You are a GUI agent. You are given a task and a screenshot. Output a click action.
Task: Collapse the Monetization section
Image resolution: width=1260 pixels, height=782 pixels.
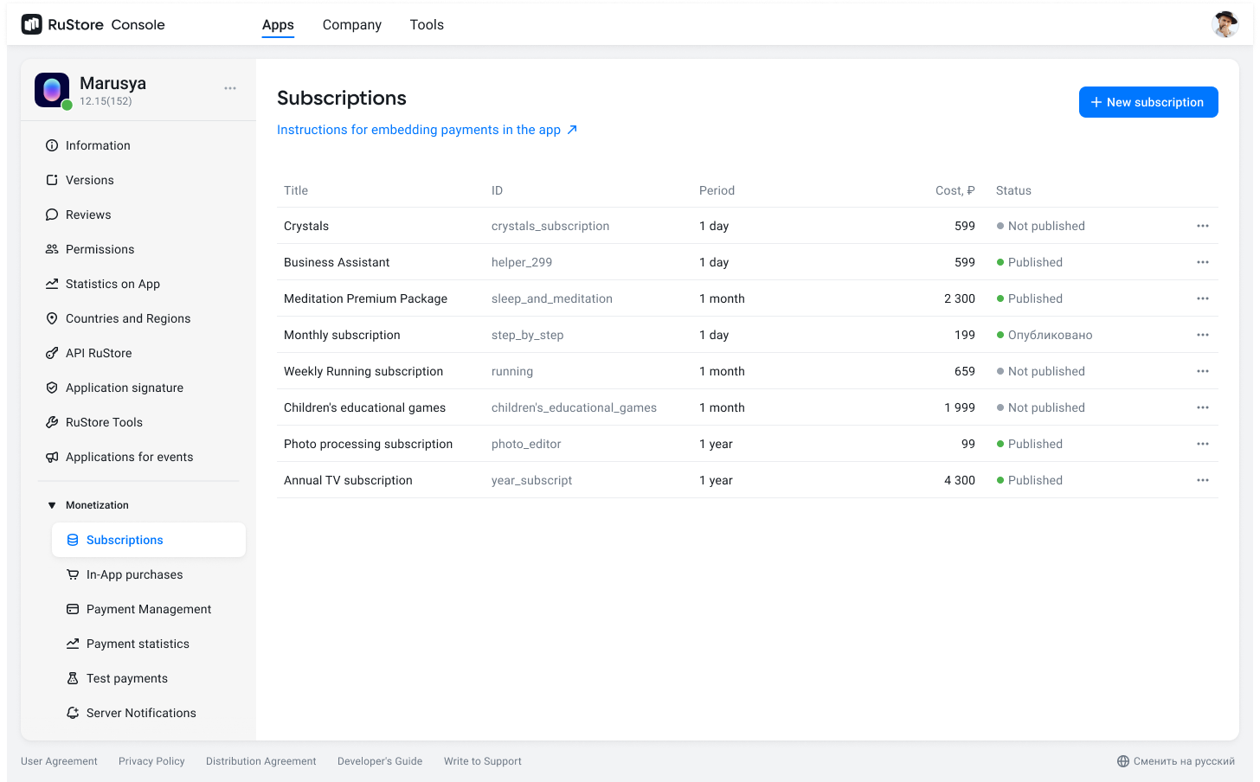[52, 505]
